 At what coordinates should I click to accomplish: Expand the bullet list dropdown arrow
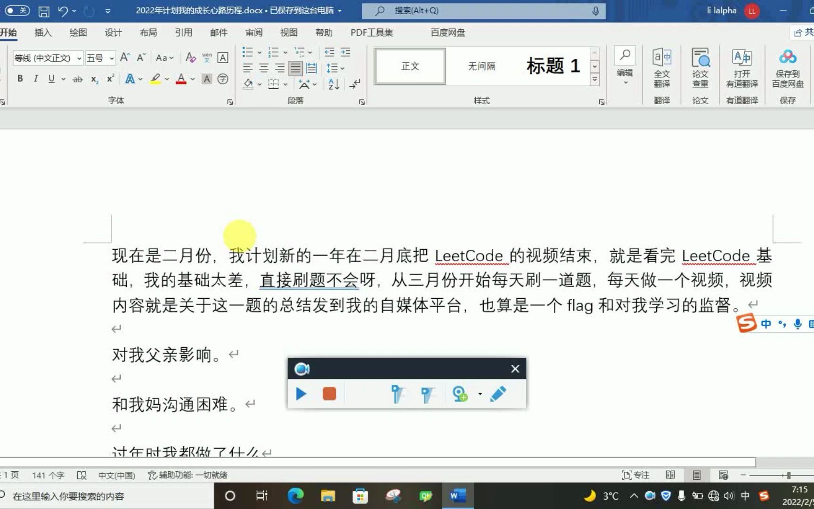[260, 52]
